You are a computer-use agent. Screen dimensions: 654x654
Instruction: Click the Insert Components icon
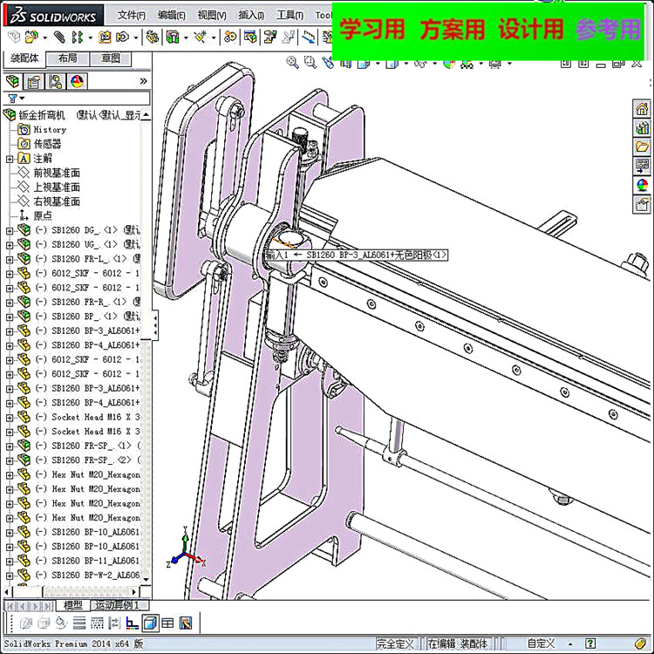(31, 37)
